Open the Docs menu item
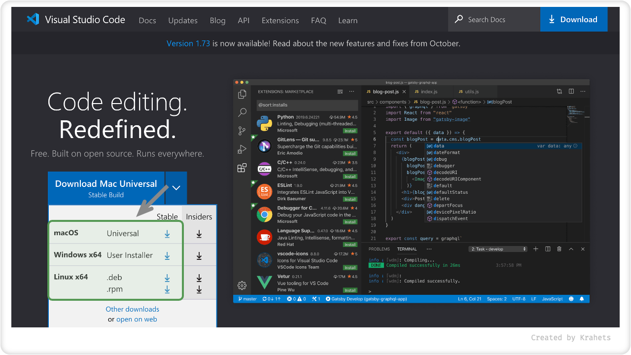The image size is (631, 355). (147, 20)
